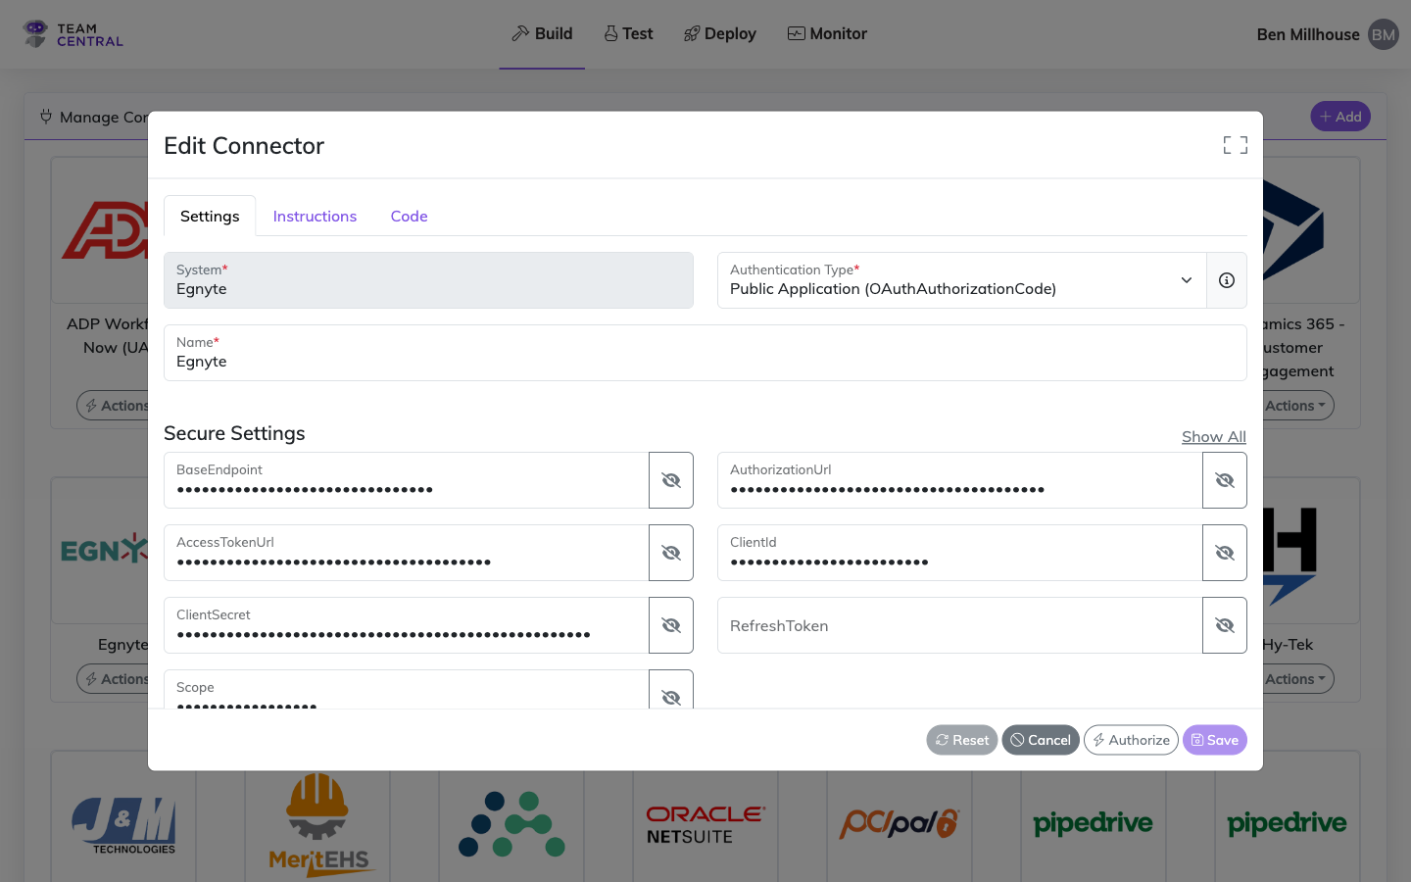The image size is (1411, 882).
Task: Select the Oracle NetSuite connector logo
Action: pyautogui.click(x=705, y=825)
